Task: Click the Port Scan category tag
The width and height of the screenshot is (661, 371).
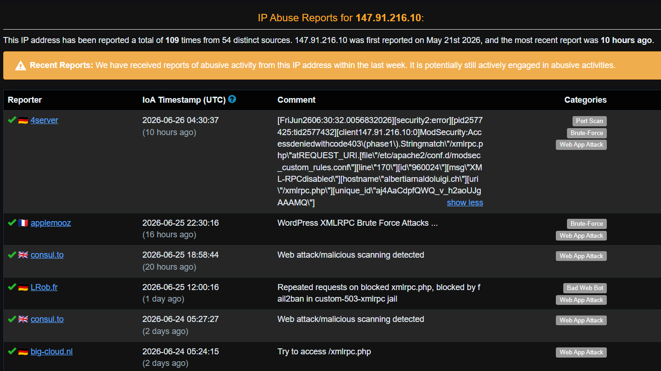Action: (x=589, y=121)
